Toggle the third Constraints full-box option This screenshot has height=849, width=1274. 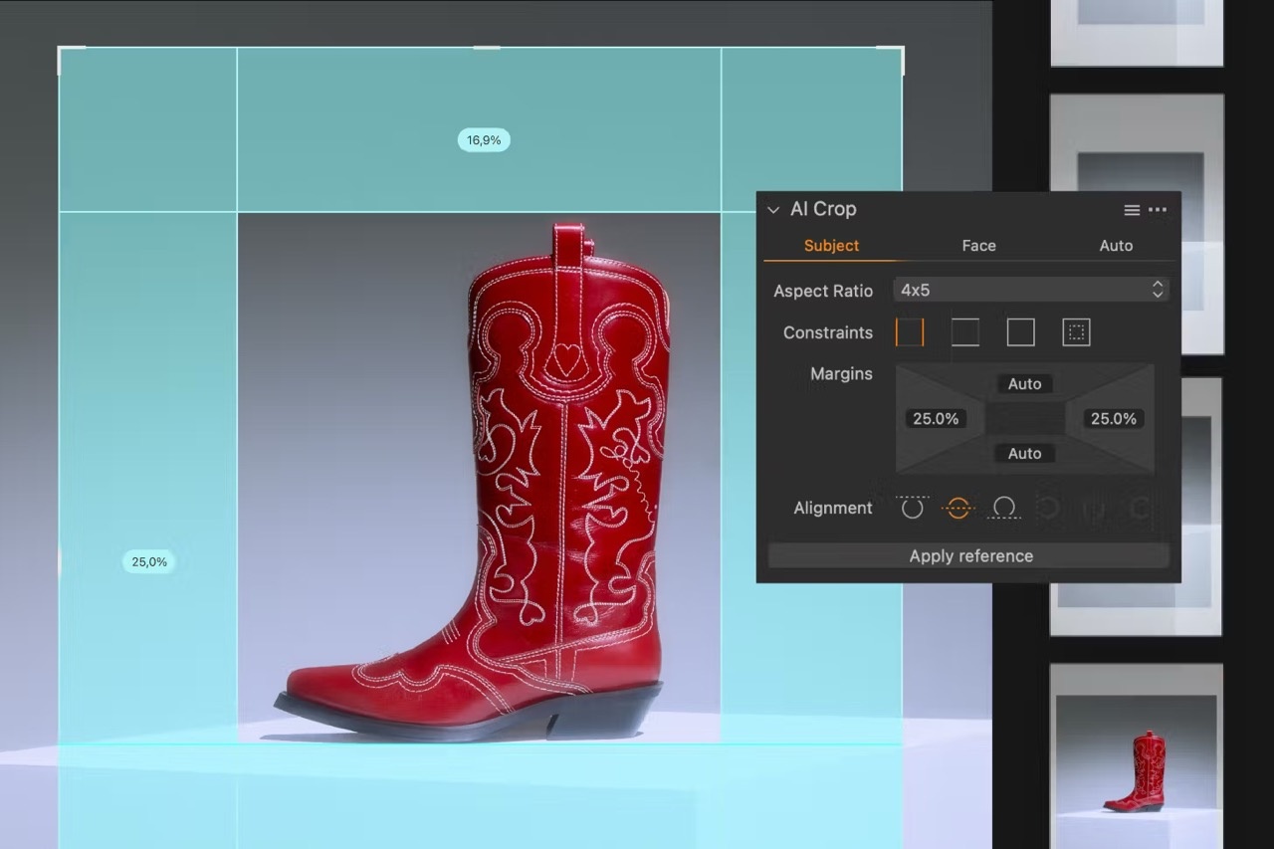(x=1020, y=332)
